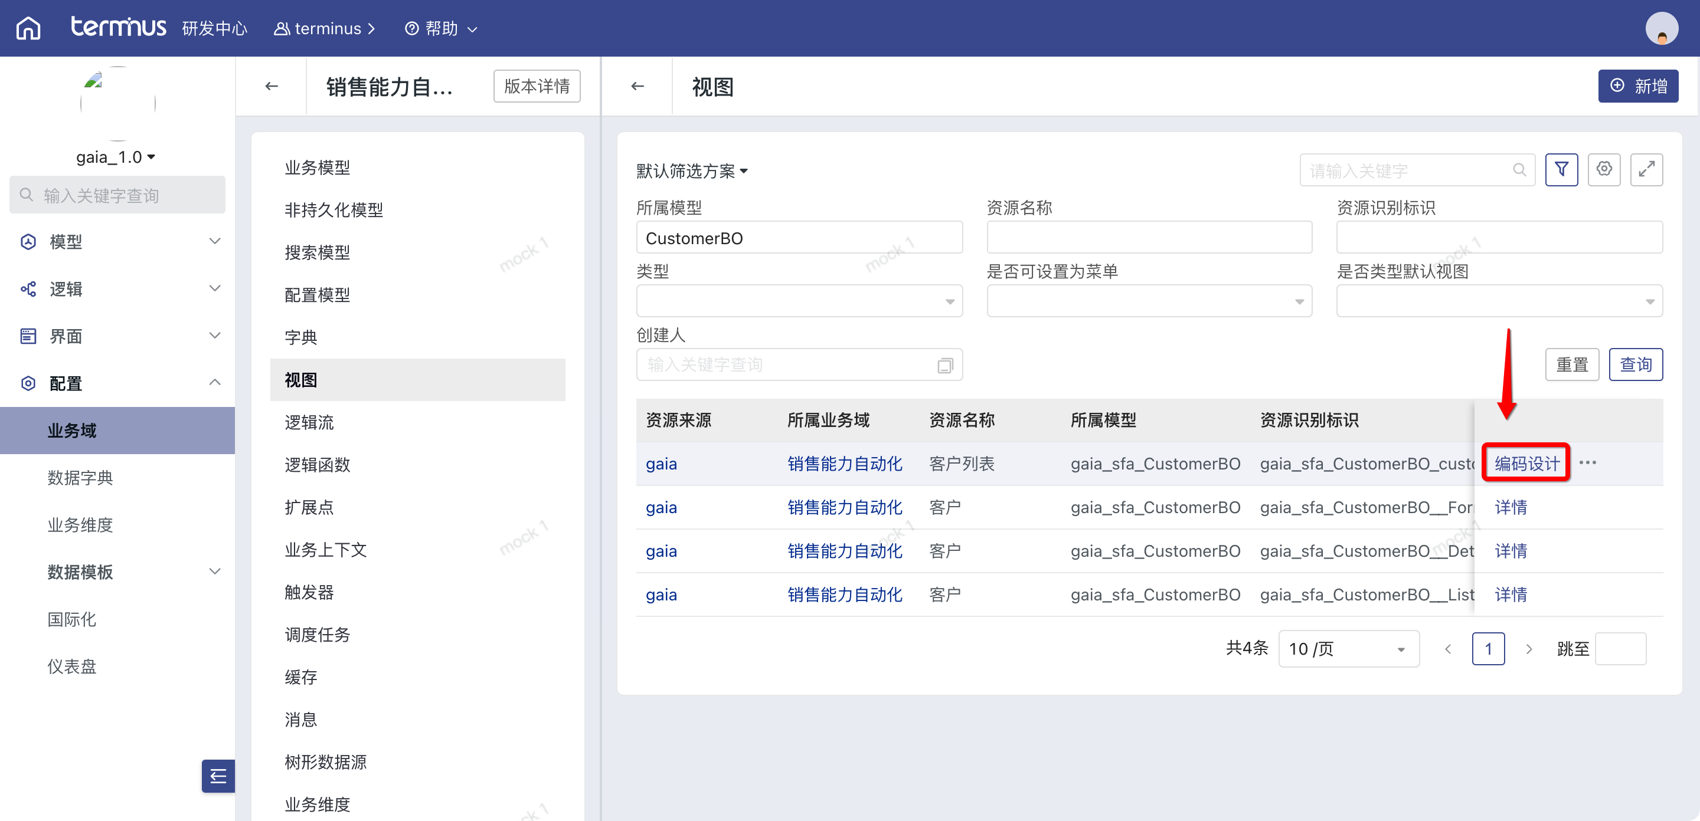Screen dimensions: 1700x821
Task: Click the home icon in top bar
Action: pos(28,28)
